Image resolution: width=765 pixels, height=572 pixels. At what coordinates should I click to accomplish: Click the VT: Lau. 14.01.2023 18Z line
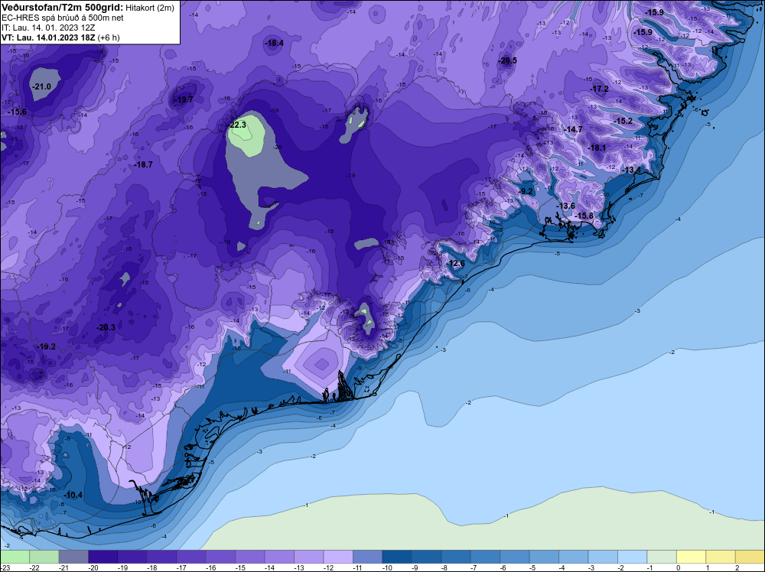pyautogui.click(x=60, y=37)
